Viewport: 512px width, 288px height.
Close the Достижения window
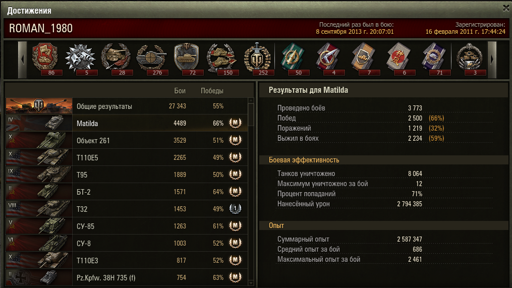pos(506,8)
